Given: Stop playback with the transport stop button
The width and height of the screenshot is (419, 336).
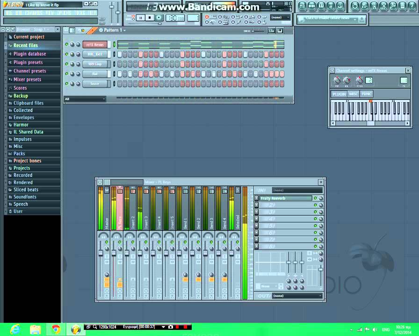Looking at the screenshot, I should pos(150,18).
